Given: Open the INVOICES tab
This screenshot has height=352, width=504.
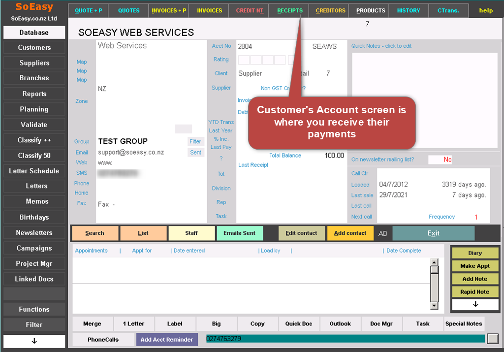Looking at the screenshot, I should 209,11.
